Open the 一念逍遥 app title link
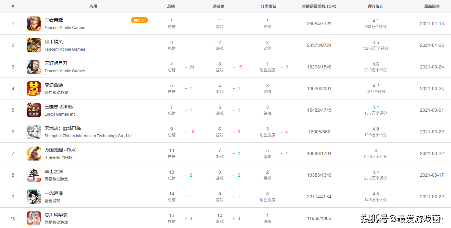Image resolution: width=451 pixels, height=228 pixels. coord(54,193)
